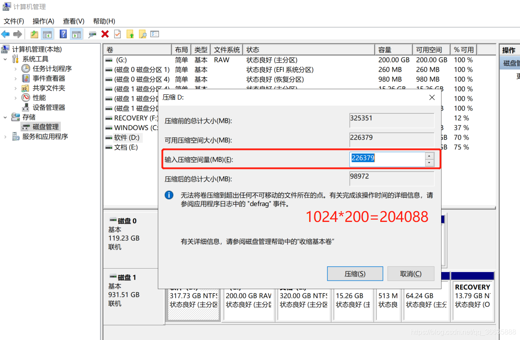Collapse the 系统工具 tree node
Screen dimensions: 520x340
(6, 59)
